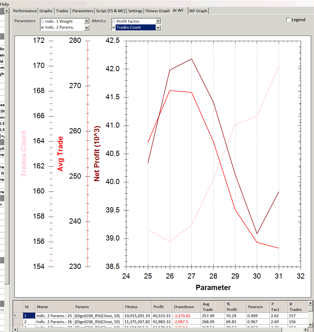Open the Fitness Graph tab
This screenshot has height=332, width=314.
(158, 11)
